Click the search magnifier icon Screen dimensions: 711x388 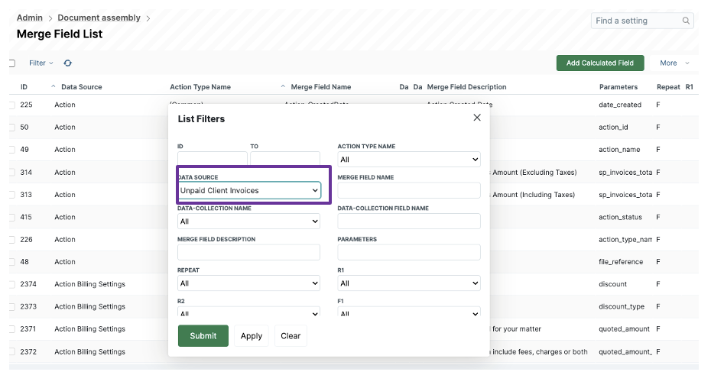pos(686,21)
